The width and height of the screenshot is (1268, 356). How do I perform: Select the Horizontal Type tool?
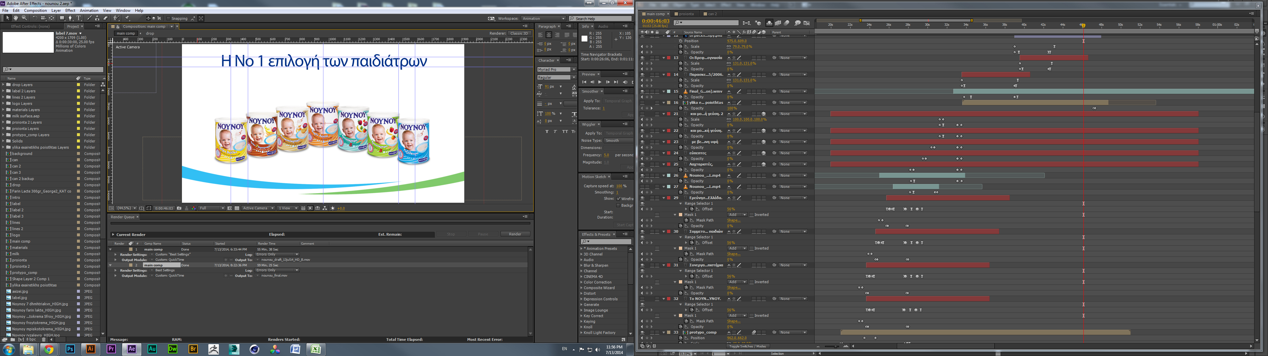click(79, 18)
